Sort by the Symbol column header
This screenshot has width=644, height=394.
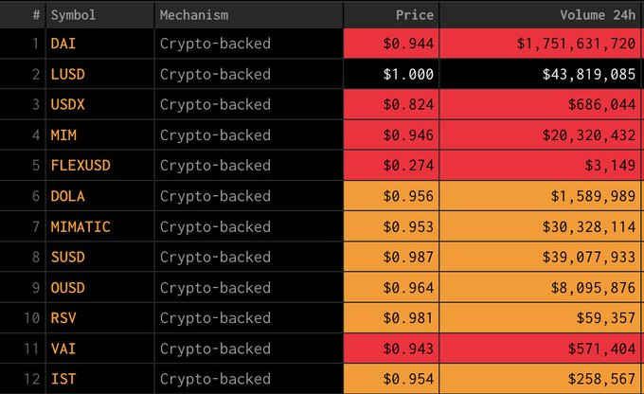point(73,15)
